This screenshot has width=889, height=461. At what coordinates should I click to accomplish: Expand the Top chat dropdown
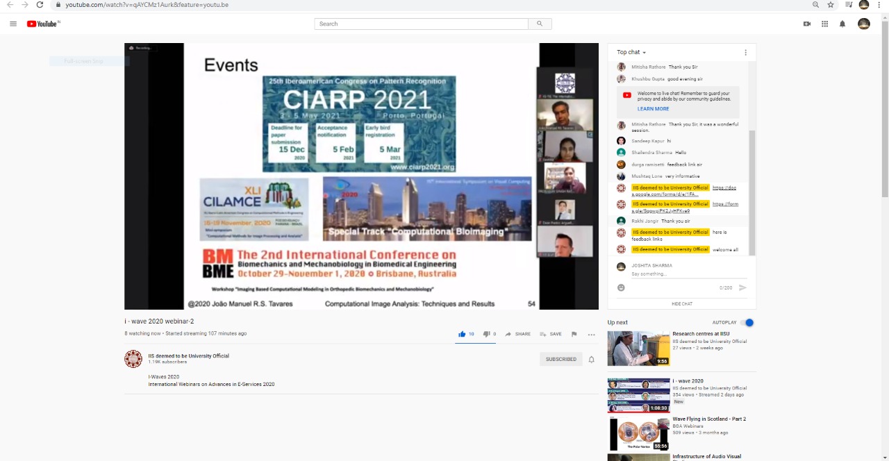631,52
